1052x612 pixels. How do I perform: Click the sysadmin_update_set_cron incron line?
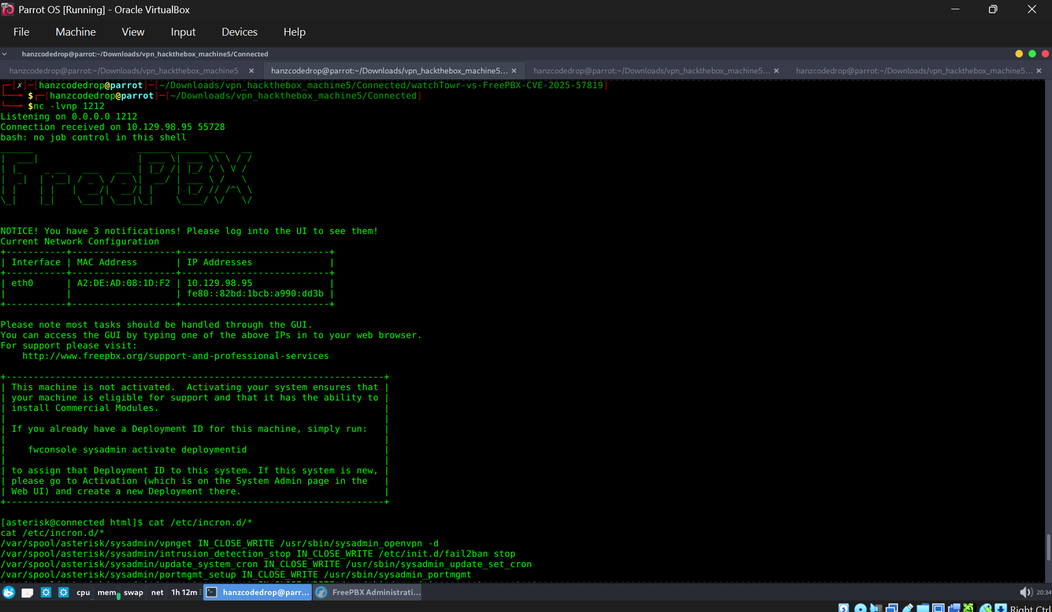pyautogui.click(x=266, y=564)
